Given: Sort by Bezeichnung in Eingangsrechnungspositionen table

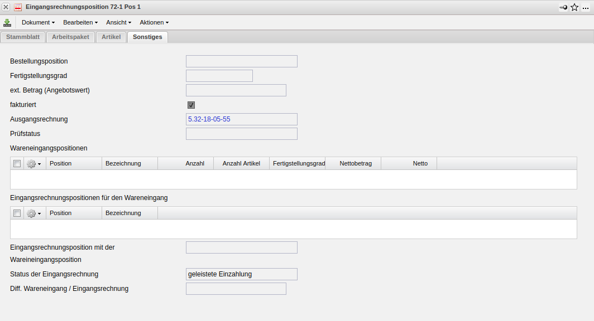Looking at the screenshot, I should pos(130,213).
